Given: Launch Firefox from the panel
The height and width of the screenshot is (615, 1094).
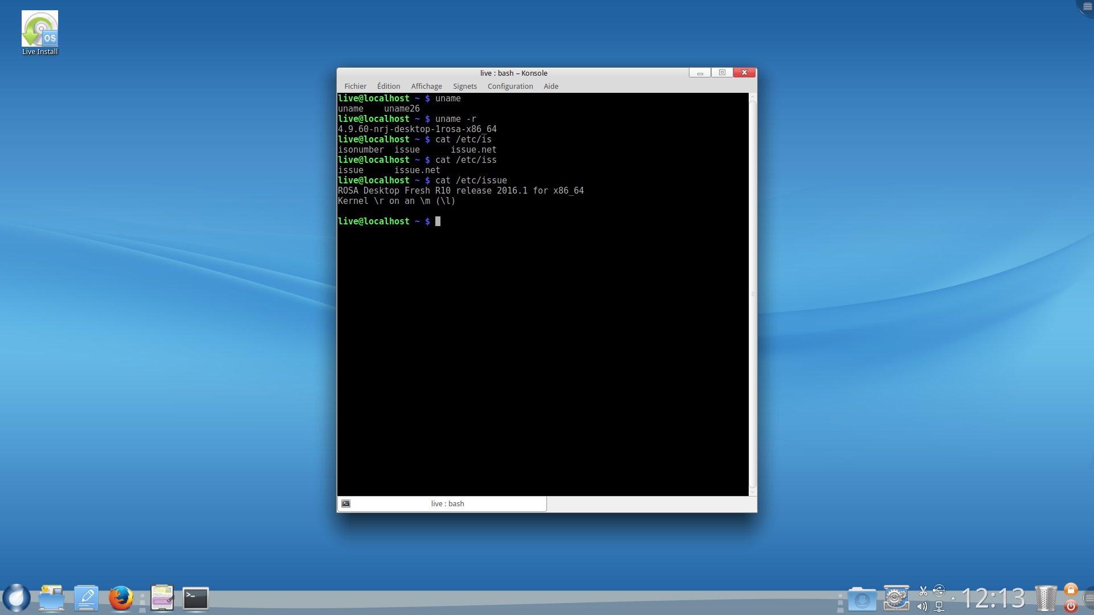Looking at the screenshot, I should coord(121,598).
